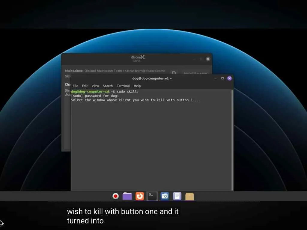
Task: Switch to the terminal icon in dock
Action: point(152,196)
